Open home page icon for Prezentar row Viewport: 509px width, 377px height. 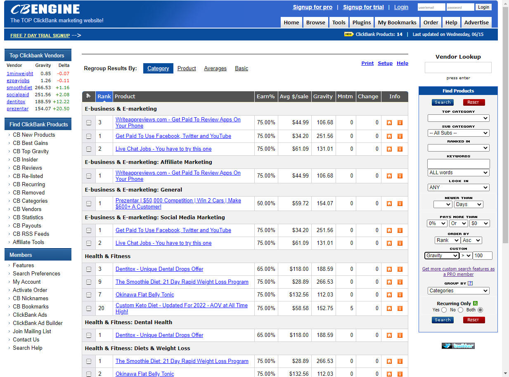click(x=389, y=204)
